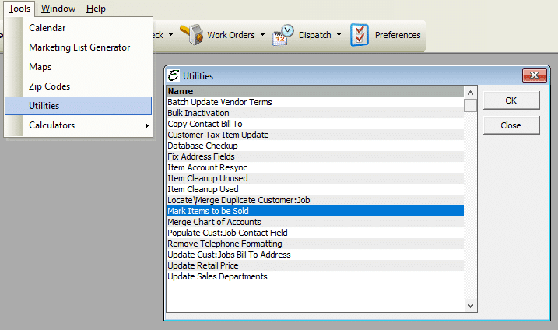Viewport: 558px width, 330px height.
Task: Select Mark Items to be Sold
Action: tap(315, 211)
